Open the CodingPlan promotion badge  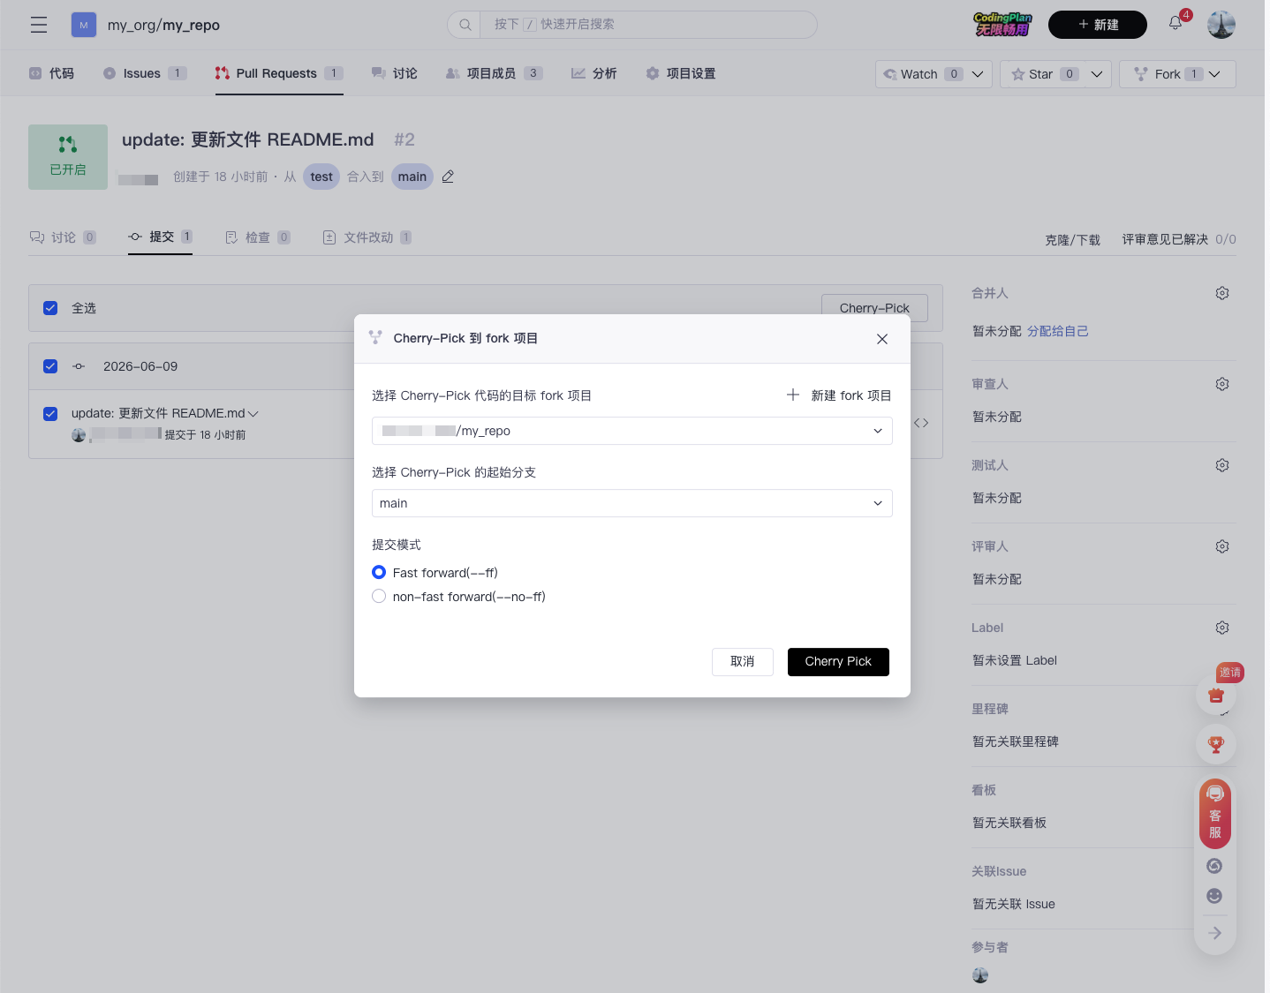(1002, 24)
